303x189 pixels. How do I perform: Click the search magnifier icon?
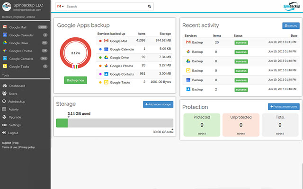150,7
